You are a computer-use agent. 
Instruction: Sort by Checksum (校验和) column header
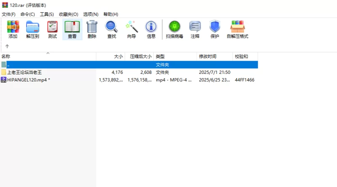tap(245, 57)
